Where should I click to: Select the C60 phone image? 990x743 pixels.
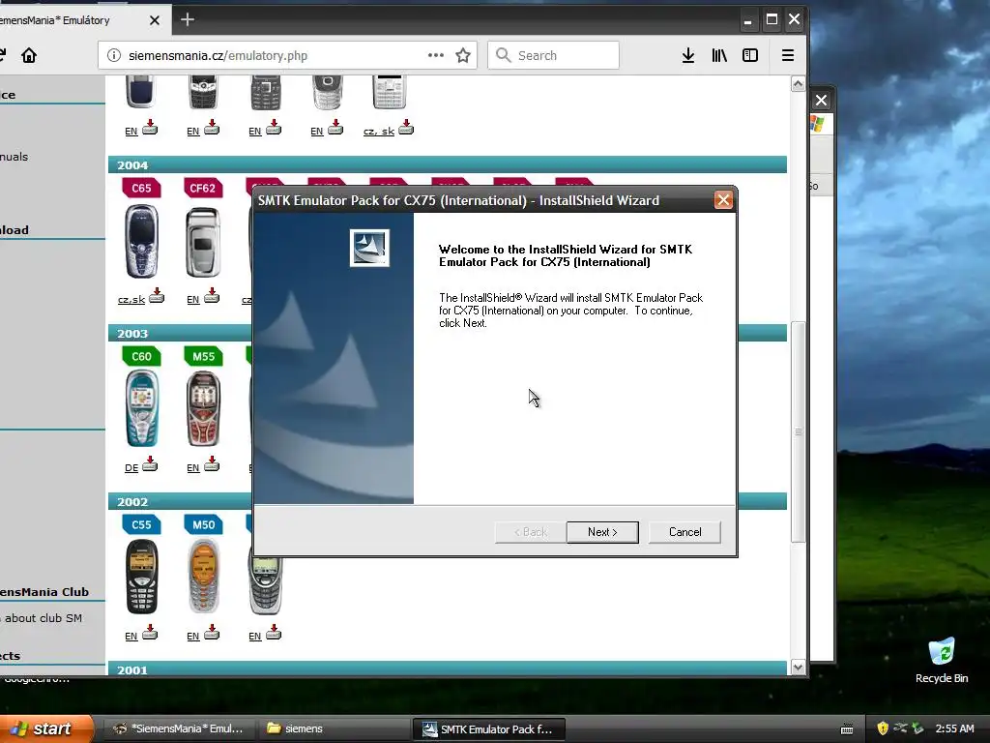pos(141,409)
